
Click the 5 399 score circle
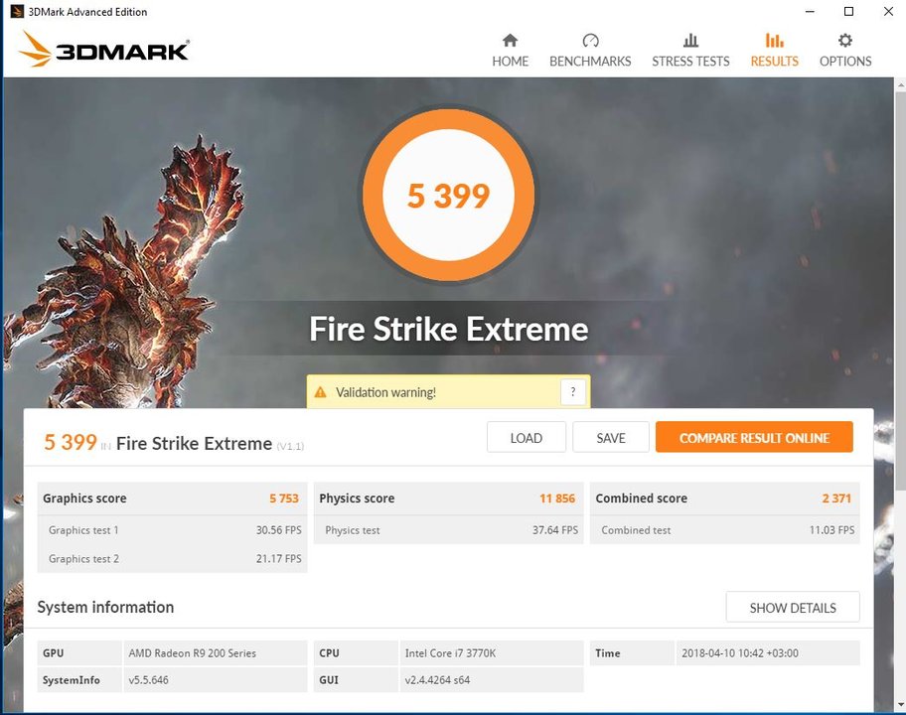pyautogui.click(x=448, y=195)
